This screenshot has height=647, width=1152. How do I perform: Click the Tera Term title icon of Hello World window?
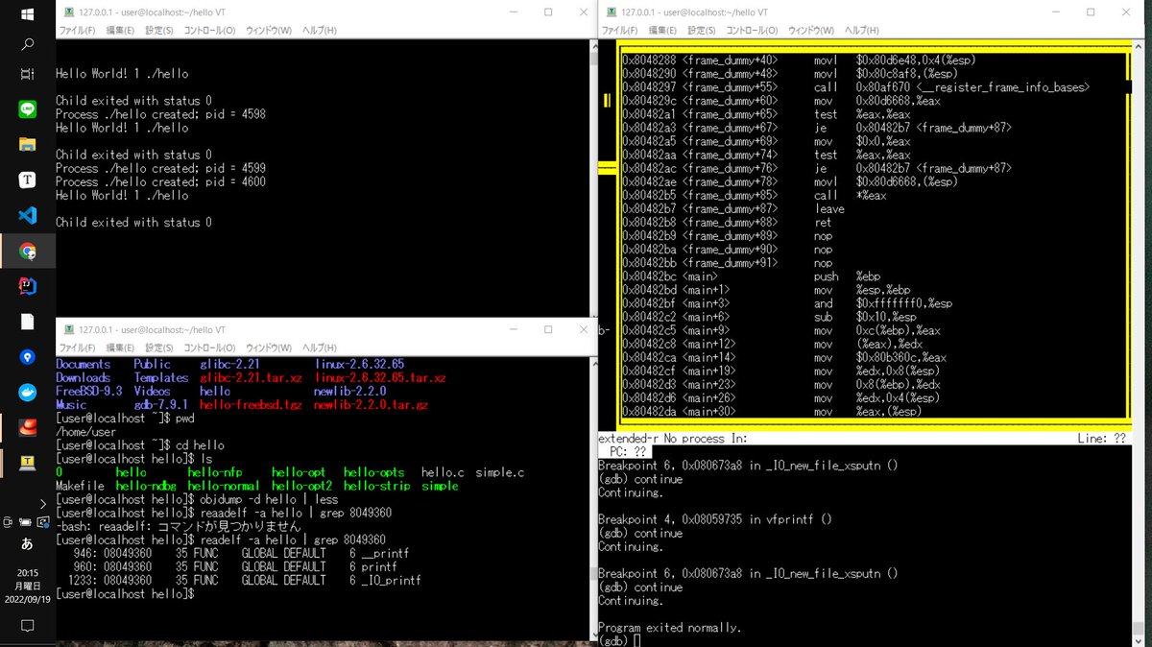point(67,12)
